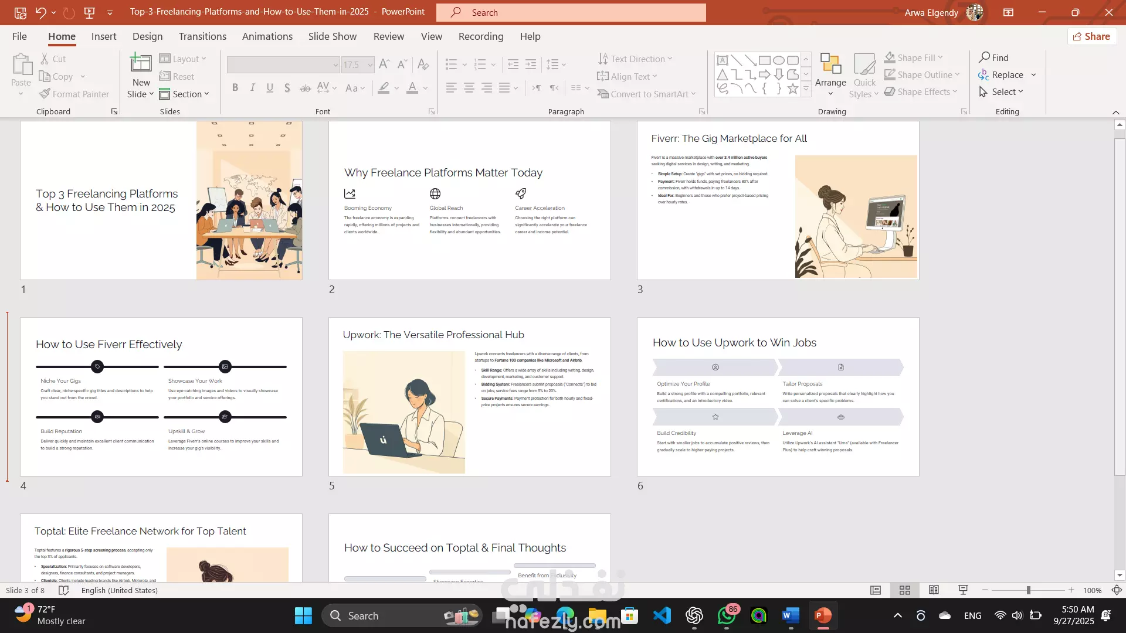Click the zoom slider handle
Screen dimensions: 1126x633
1028,590
